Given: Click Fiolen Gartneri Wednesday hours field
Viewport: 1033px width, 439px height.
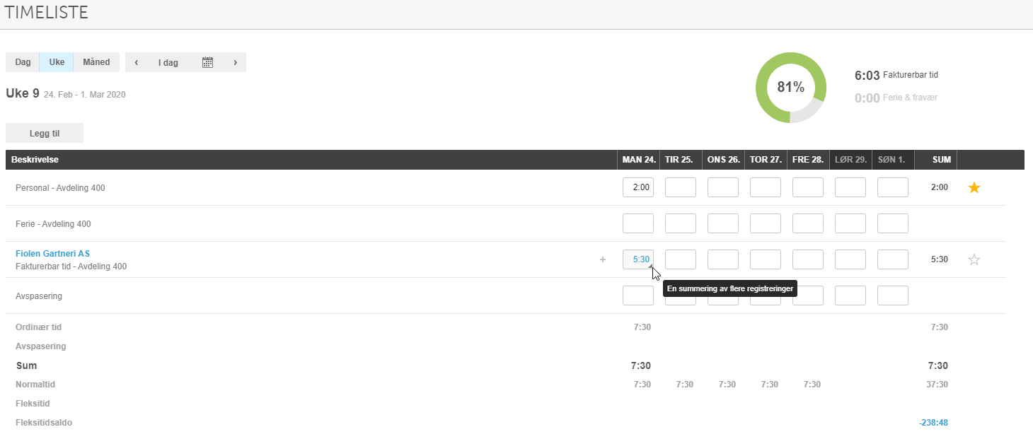Looking at the screenshot, I should (723, 259).
